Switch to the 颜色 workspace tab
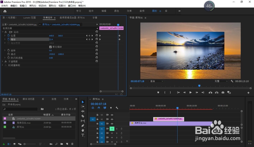The height and width of the screenshot is (147, 254). pos(117,11)
